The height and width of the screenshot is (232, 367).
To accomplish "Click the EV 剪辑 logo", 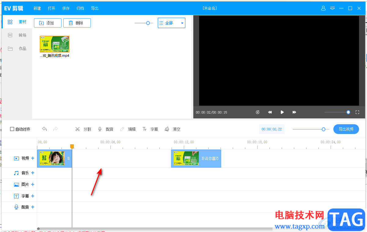I will pos(14,8).
